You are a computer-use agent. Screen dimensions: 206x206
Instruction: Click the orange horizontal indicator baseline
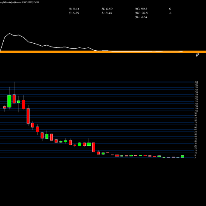coord(103,51)
